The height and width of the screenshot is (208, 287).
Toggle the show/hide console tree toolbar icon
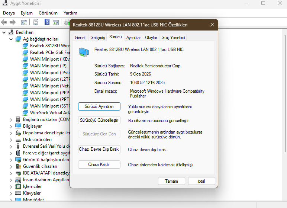pyautogui.click(x=24, y=22)
